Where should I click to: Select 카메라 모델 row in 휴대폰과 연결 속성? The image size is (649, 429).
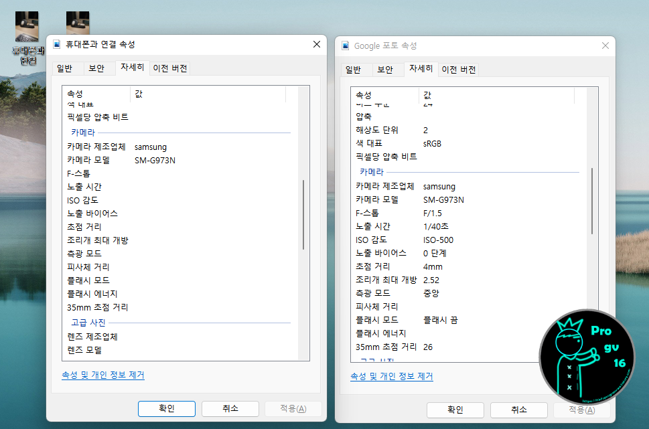click(x=179, y=160)
